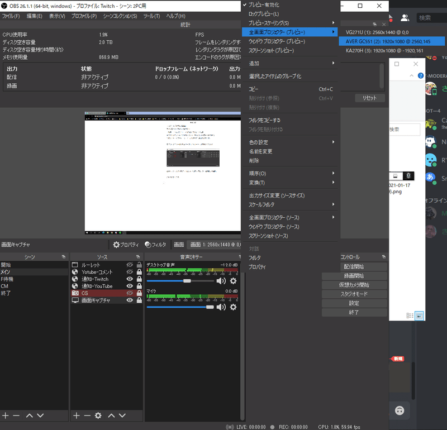Click the lock icon on CS source
This screenshot has width=447, height=430.
coord(139,293)
